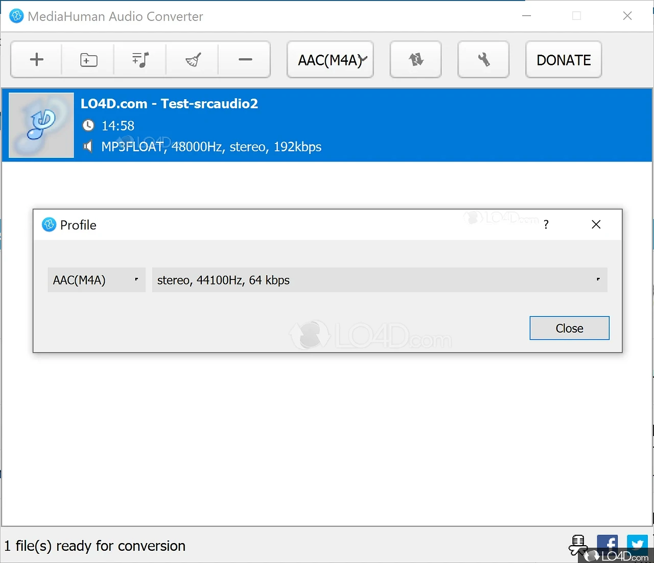Screen dimensions: 654x563
Task: Click the 14:58 duration text
Action: [118, 126]
